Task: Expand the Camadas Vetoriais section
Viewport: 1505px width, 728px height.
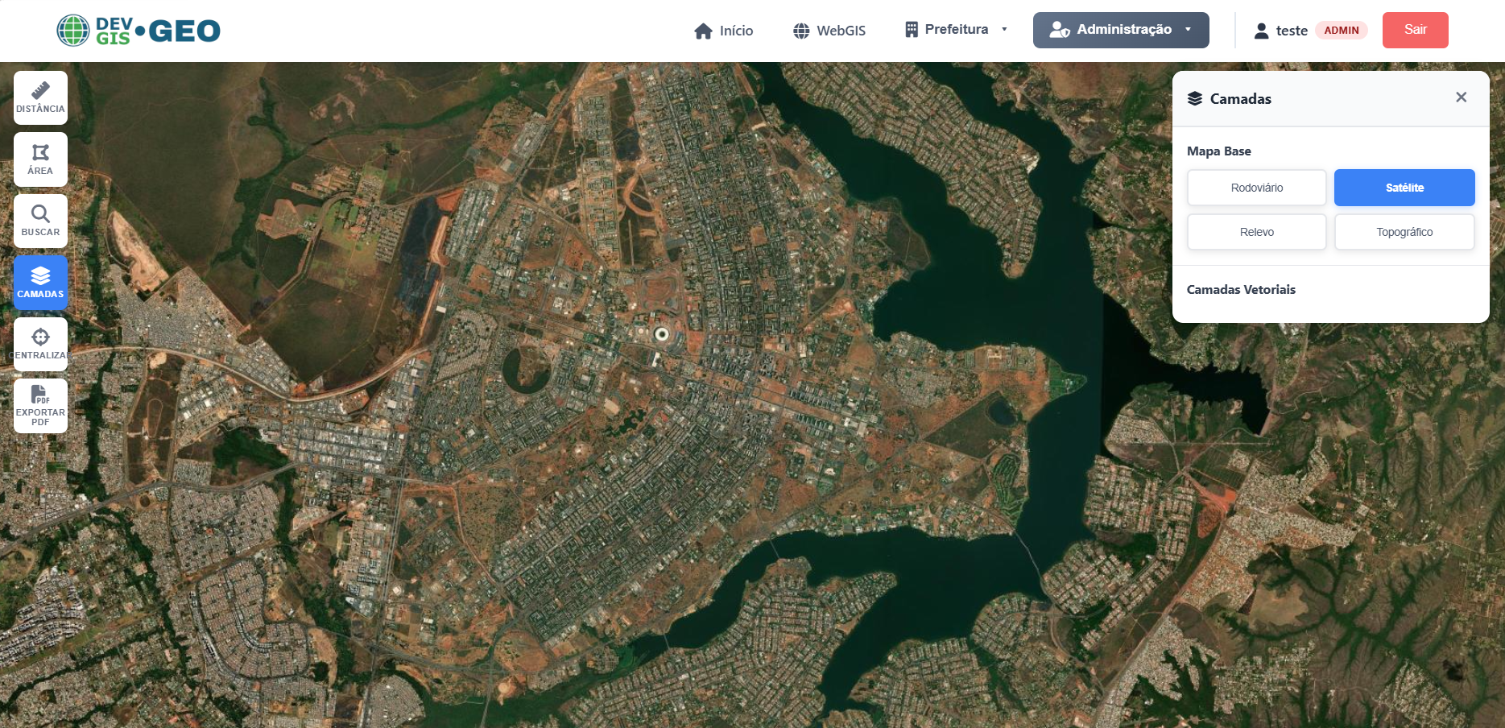Action: pos(1241,289)
